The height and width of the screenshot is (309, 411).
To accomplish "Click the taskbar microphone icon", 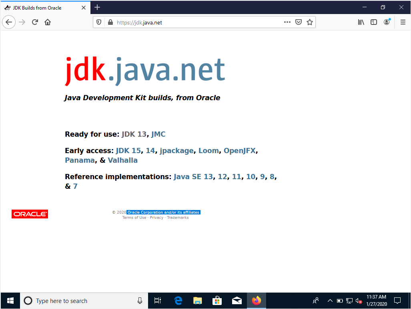I will click(140, 301).
